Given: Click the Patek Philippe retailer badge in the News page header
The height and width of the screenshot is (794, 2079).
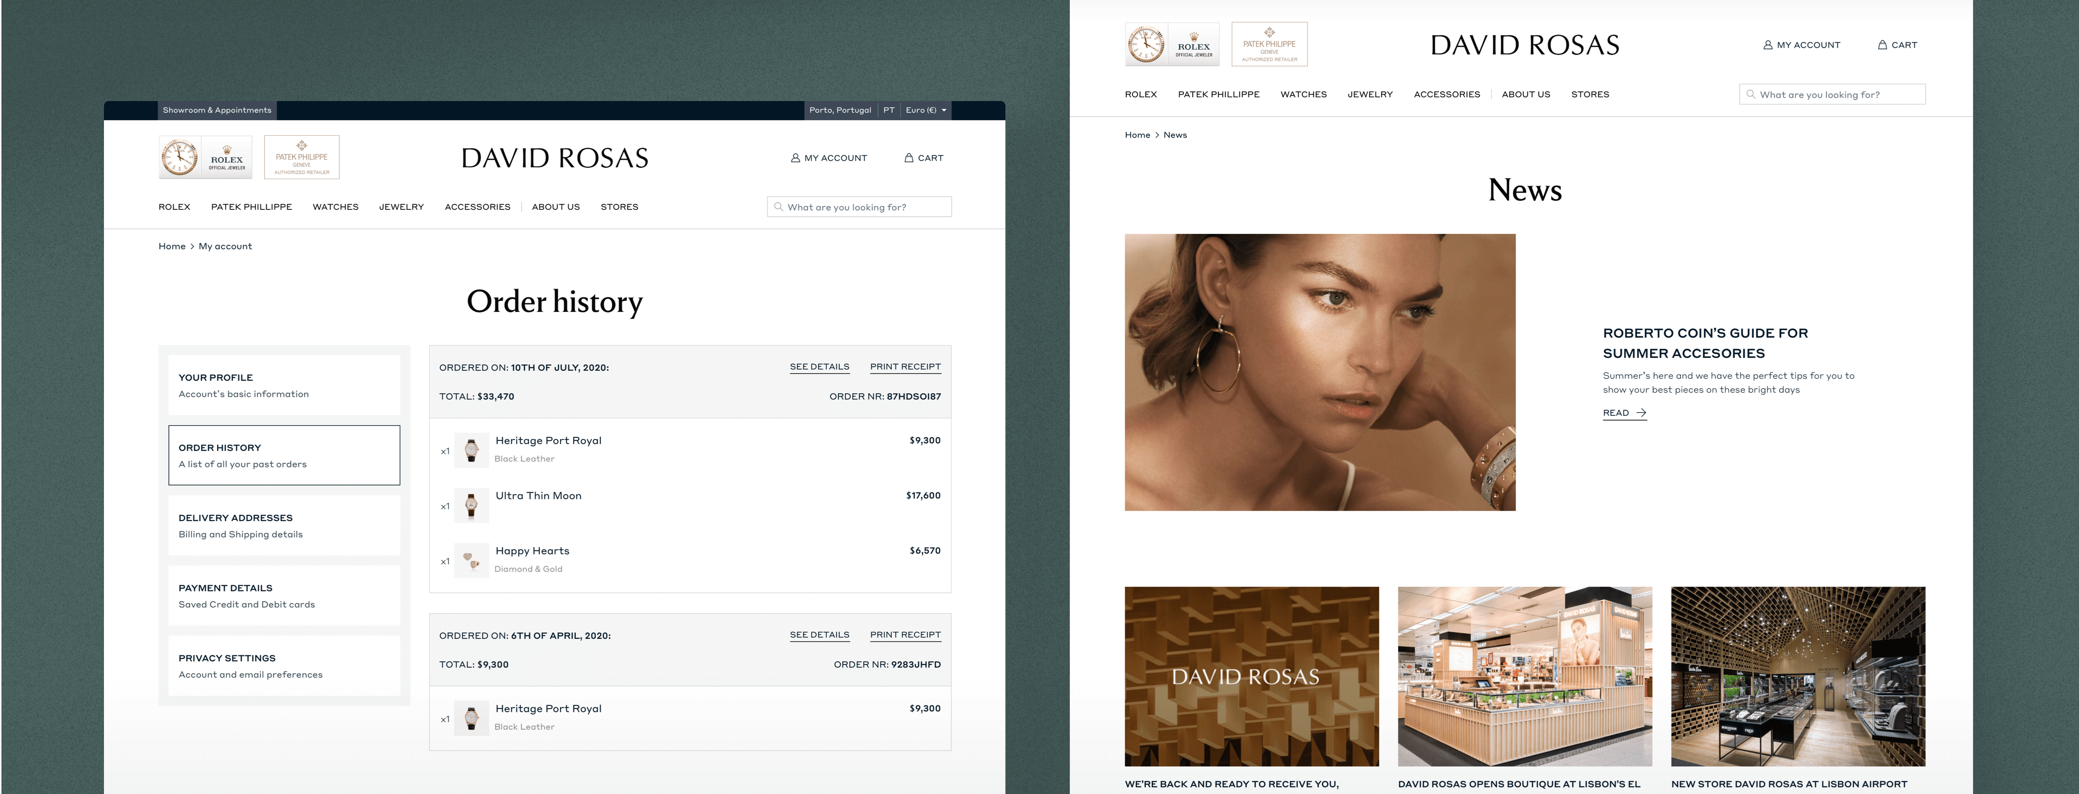Looking at the screenshot, I should (x=1269, y=44).
